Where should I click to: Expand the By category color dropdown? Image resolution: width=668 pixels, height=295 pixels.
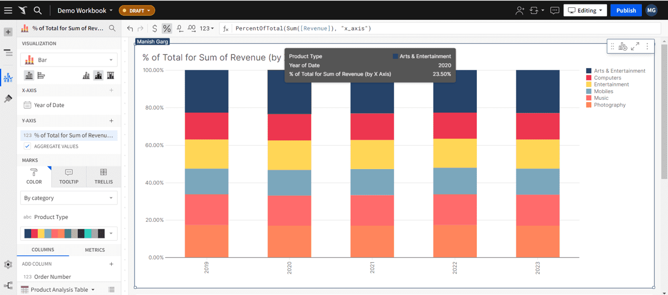68,198
